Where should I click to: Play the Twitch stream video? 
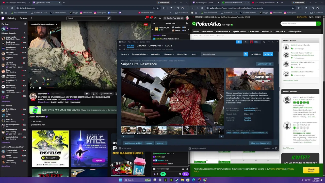coord(30,88)
